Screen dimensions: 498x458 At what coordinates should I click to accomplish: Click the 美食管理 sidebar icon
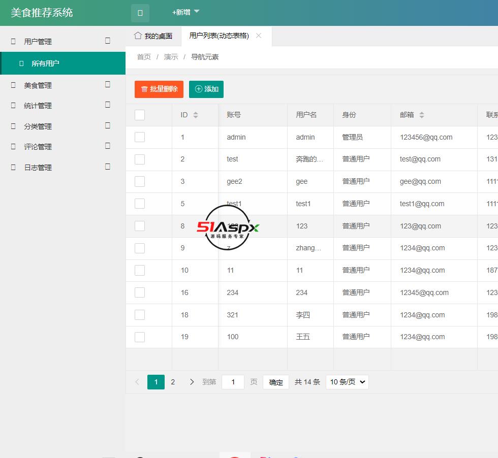coord(14,85)
